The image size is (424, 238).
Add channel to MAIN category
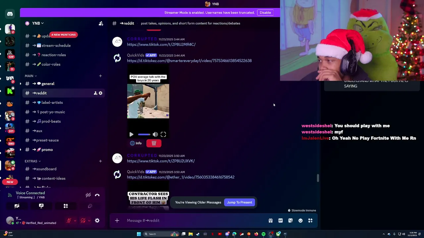click(x=100, y=76)
